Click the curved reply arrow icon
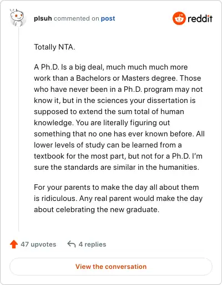222x285 pixels. click(72, 244)
